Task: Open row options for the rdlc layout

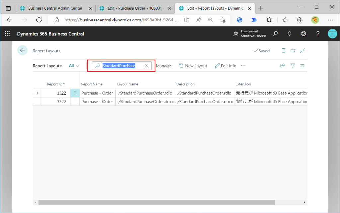Action: click(75, 93)
